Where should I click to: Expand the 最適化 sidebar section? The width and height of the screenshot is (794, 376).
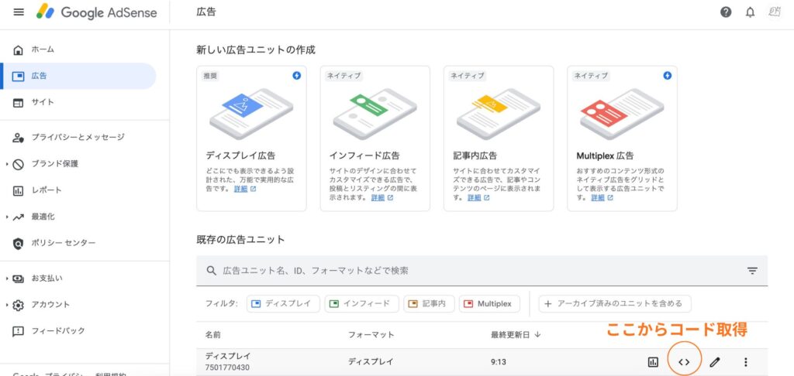[x=43, y=217]
